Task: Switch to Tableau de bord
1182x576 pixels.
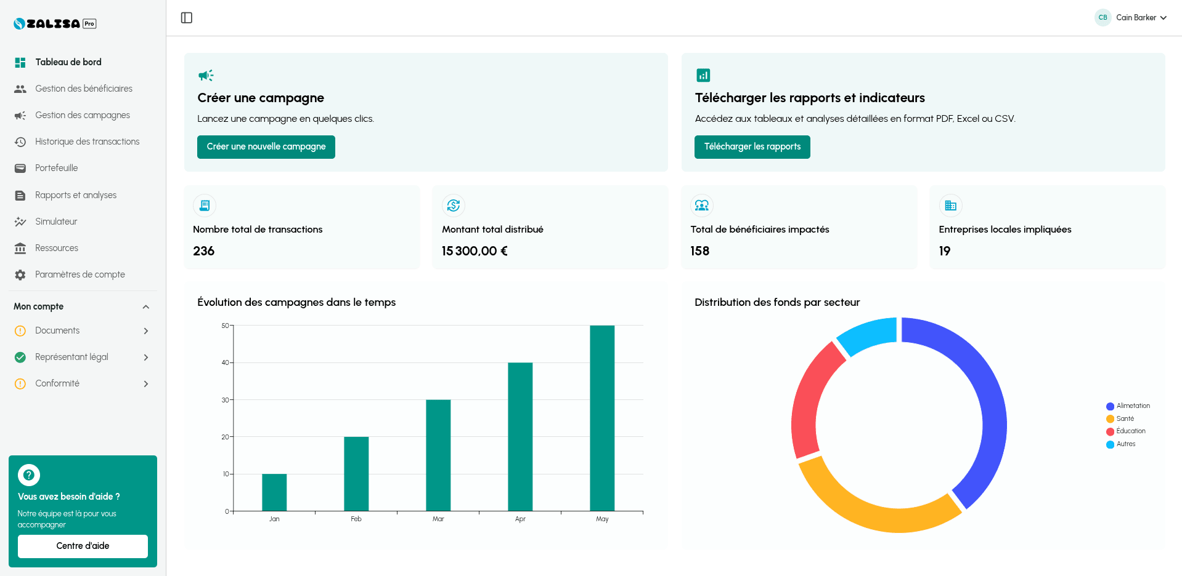Action: [67, 62]
